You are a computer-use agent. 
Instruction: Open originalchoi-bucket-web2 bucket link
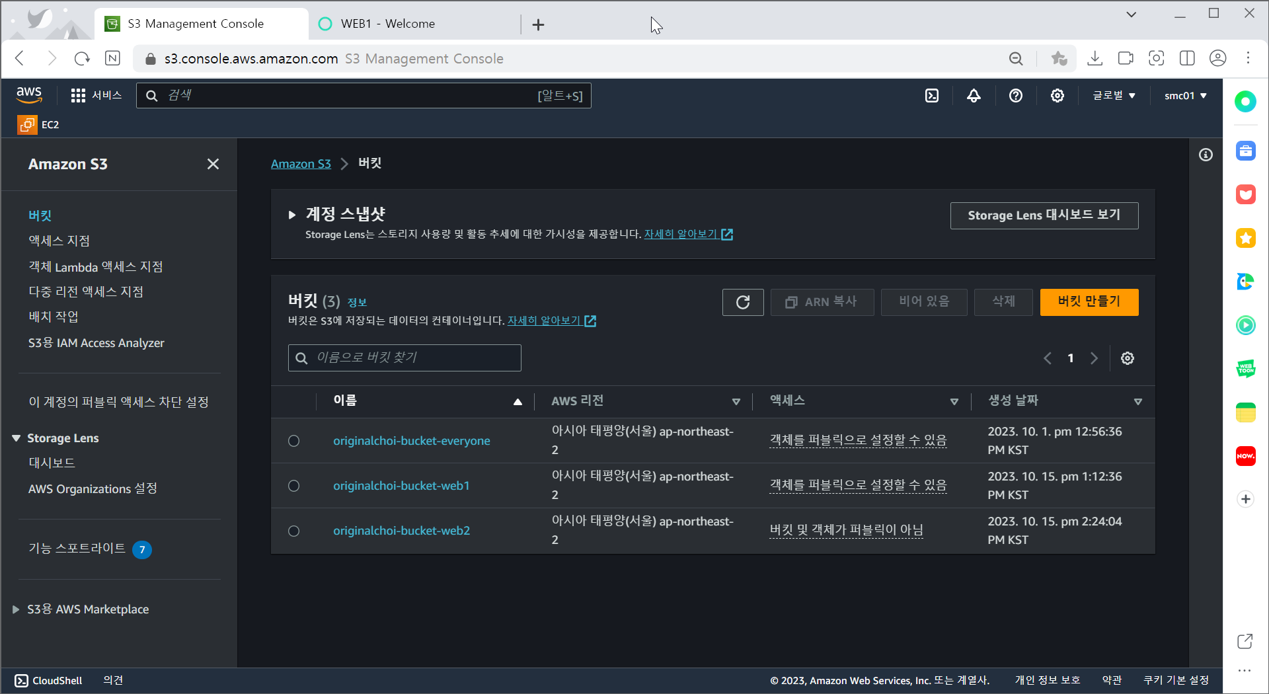[x=402, y=531]
